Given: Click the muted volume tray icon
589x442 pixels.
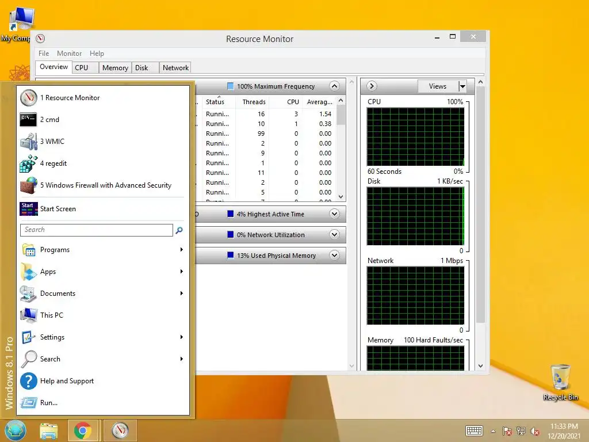Looking at the screenshot, I should coord(535,431).
